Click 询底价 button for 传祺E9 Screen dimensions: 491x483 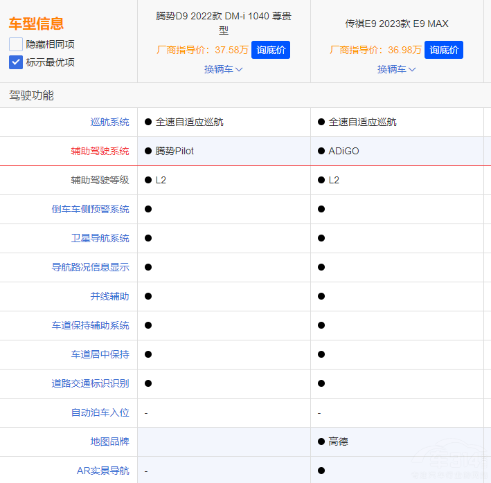444,50
